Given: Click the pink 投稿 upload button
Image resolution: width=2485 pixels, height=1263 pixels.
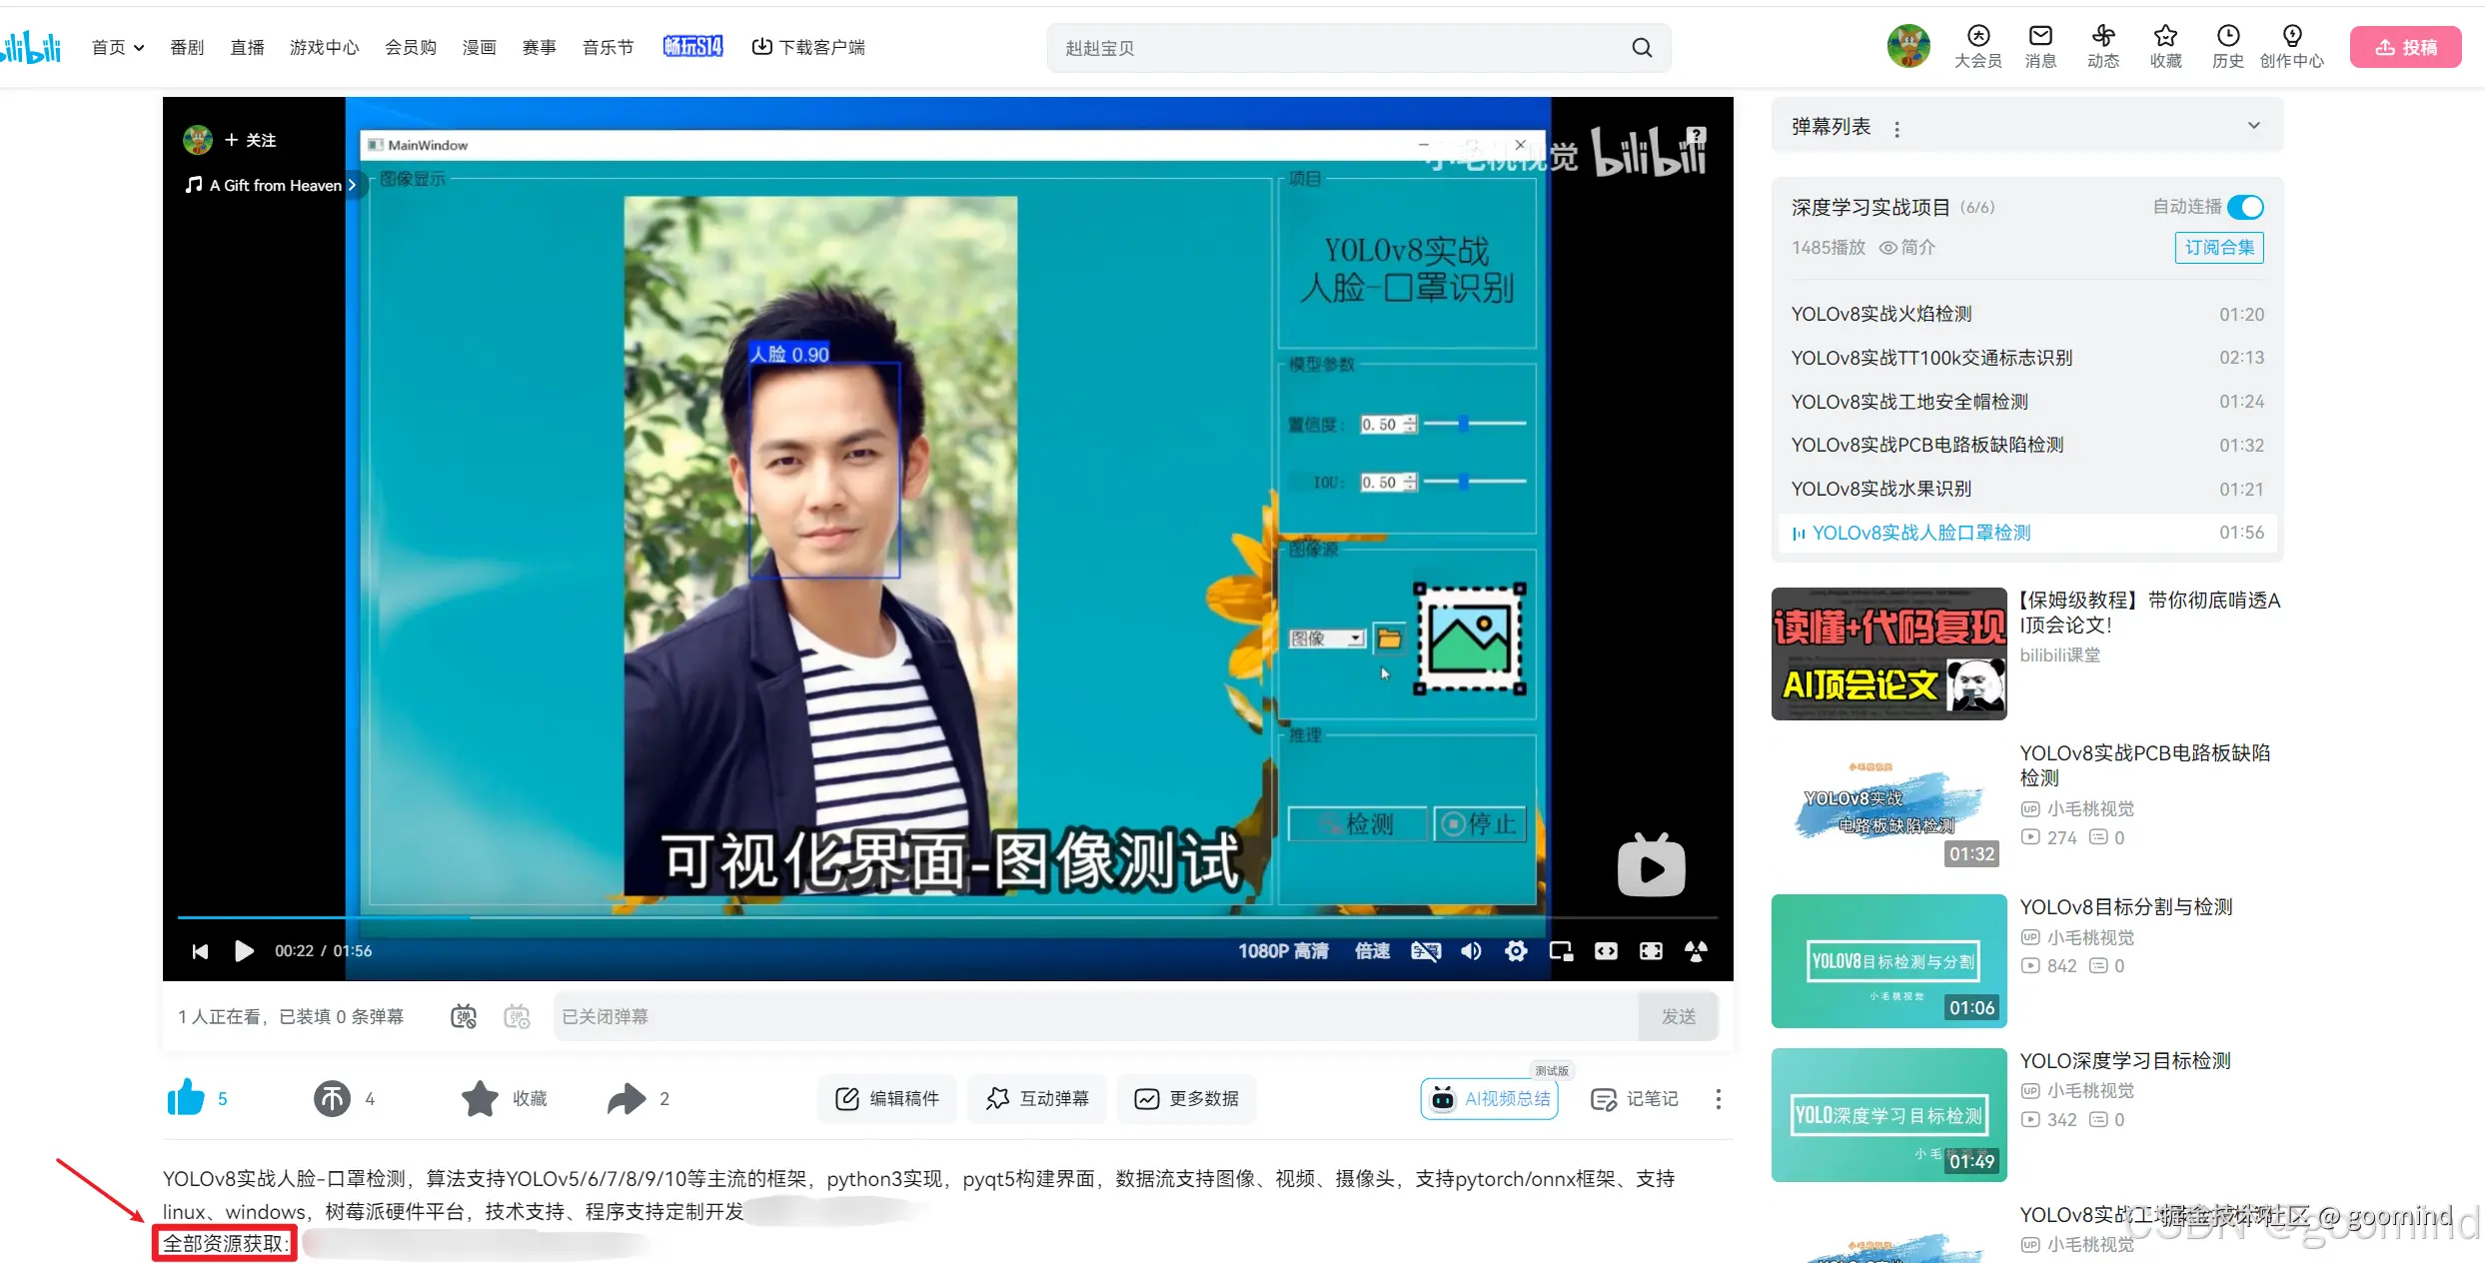Looking at the screenshot, I should coord(2404,47).
